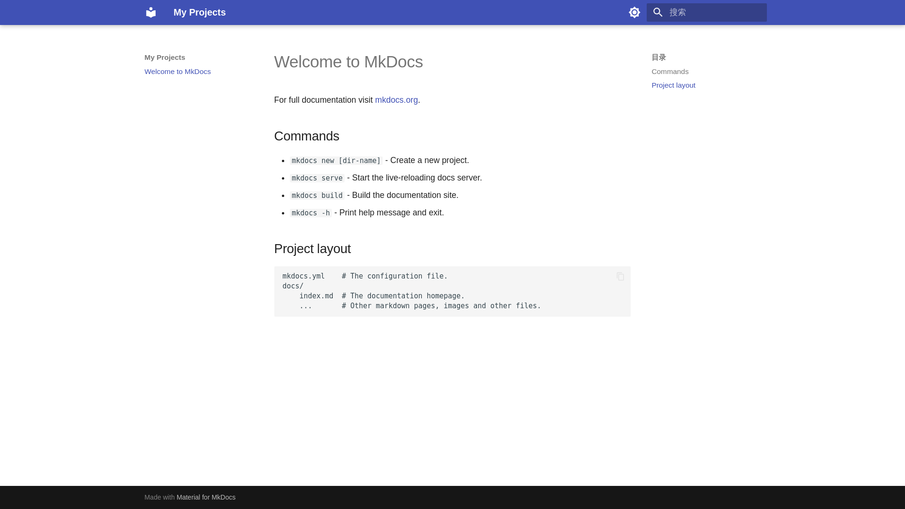Click the mkdocs.yml line in code block

coord(365,276)
